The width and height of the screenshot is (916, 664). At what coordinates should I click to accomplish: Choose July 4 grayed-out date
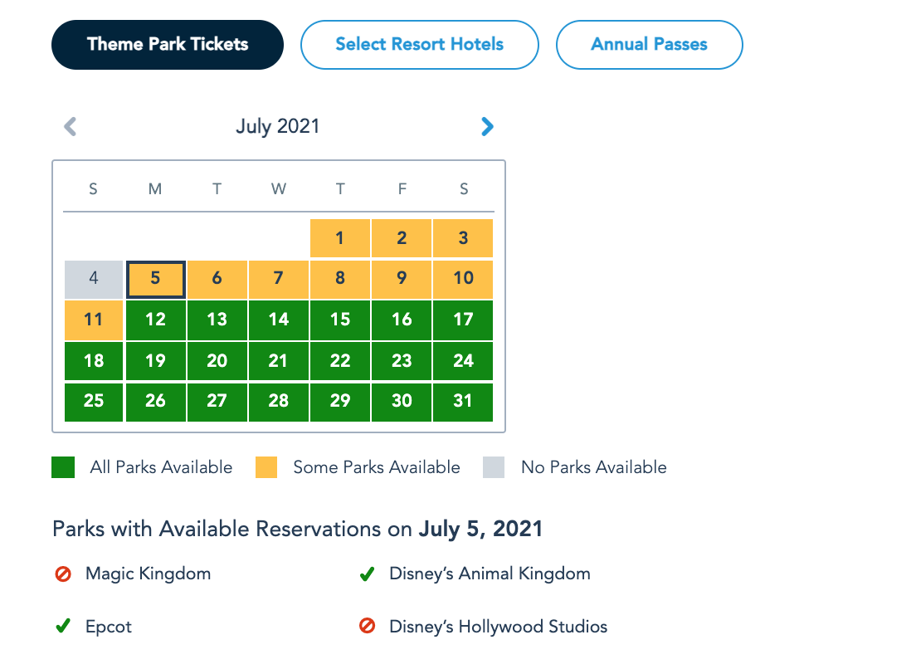point(94,279)
